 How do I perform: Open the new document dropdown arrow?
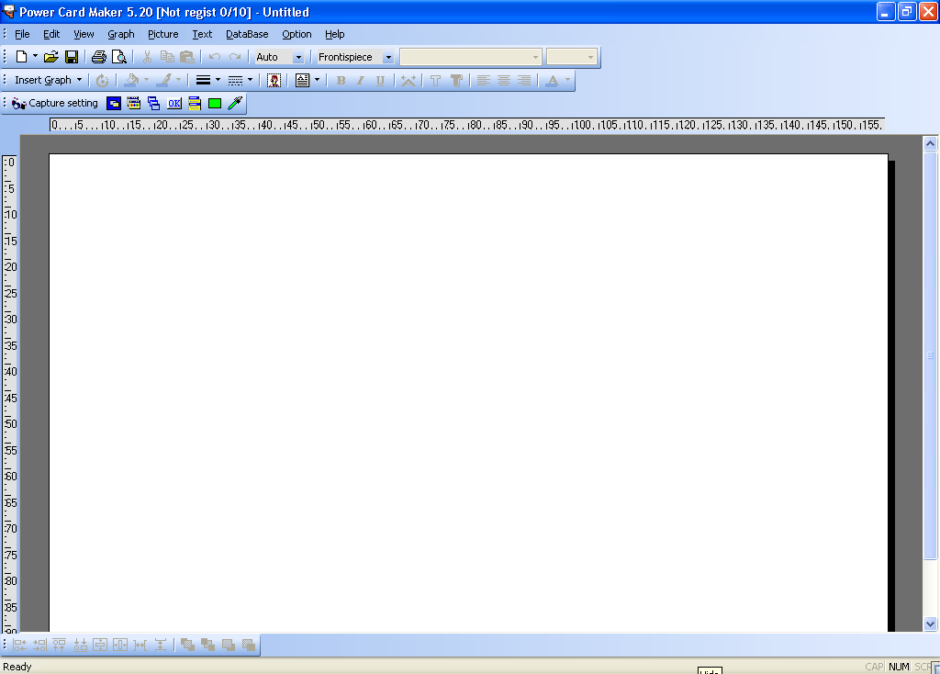pos(36,57)
